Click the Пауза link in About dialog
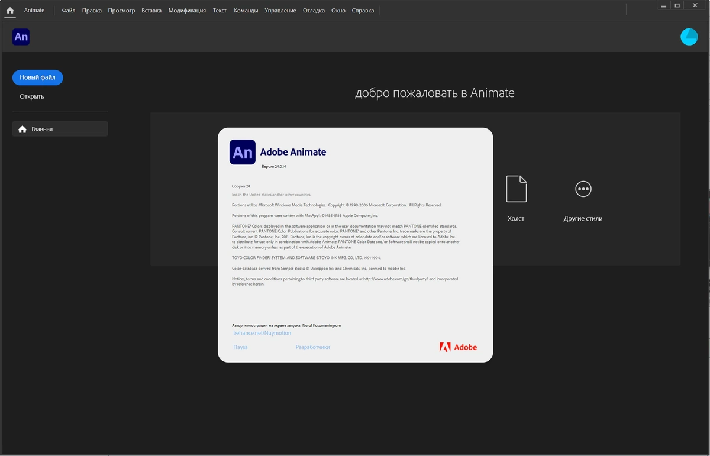This screenshot has width=710, height=456. coord(240,347)
